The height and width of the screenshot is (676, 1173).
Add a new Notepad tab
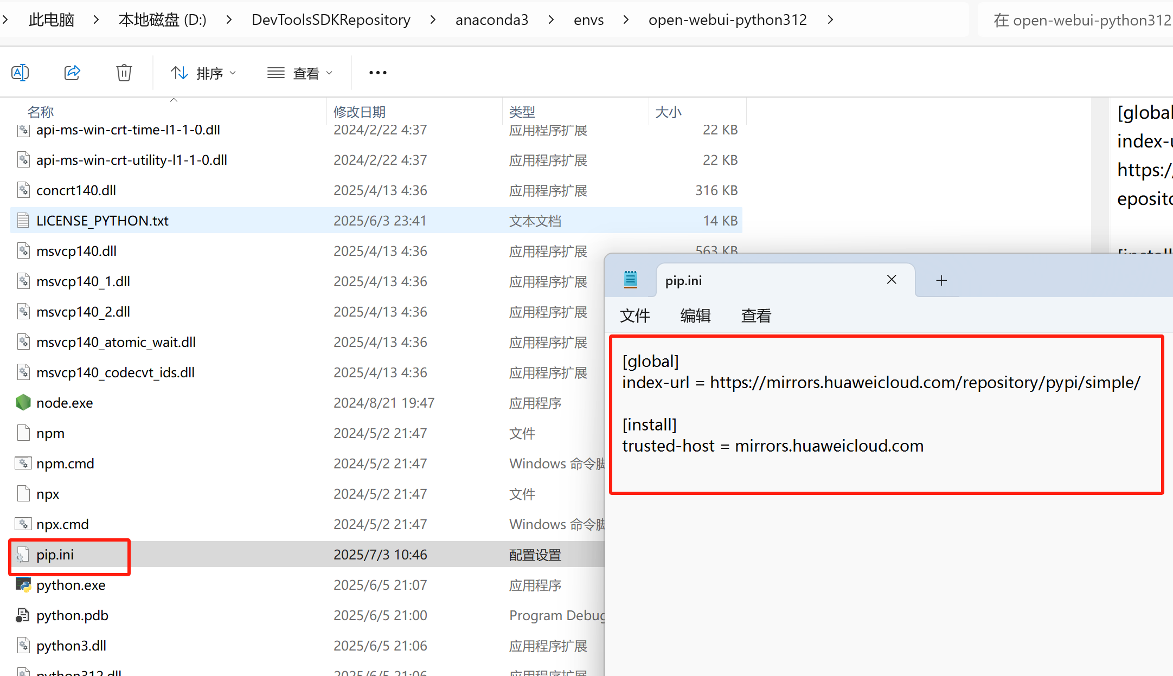(x=941, y=280)
